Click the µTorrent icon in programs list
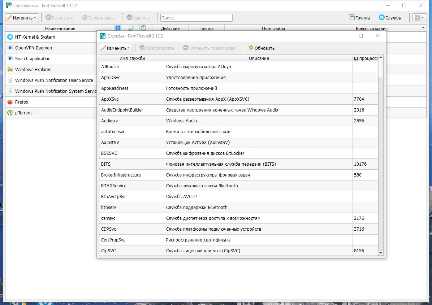432x305 pixels. pos(10,113)
